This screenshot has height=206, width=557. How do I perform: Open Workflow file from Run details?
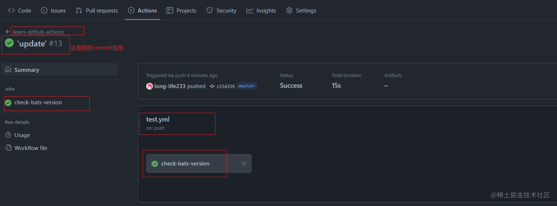click(x=31, y=148)
